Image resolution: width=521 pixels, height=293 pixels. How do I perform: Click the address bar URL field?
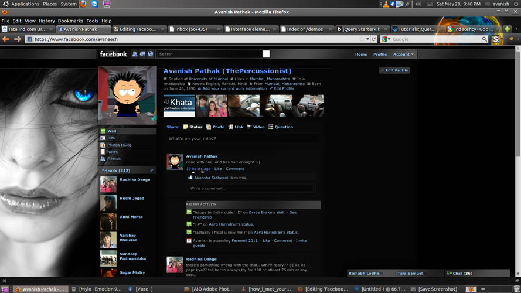(x=196, y=39)
